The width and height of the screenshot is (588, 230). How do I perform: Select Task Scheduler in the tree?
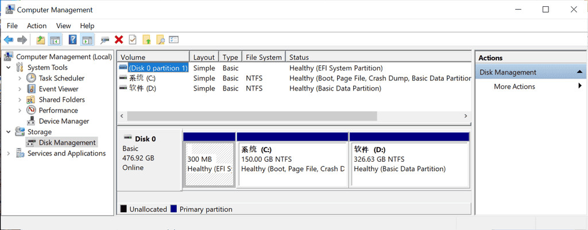61,78
